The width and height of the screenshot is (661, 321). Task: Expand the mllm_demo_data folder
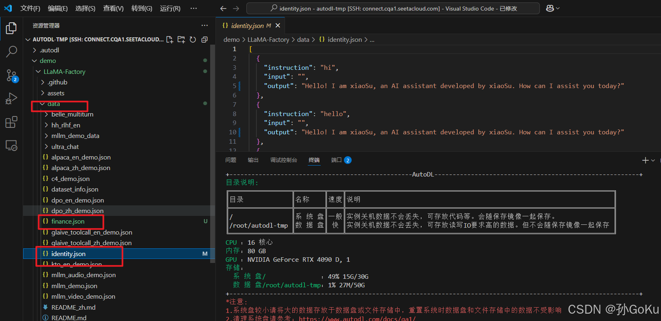(75, 136)
